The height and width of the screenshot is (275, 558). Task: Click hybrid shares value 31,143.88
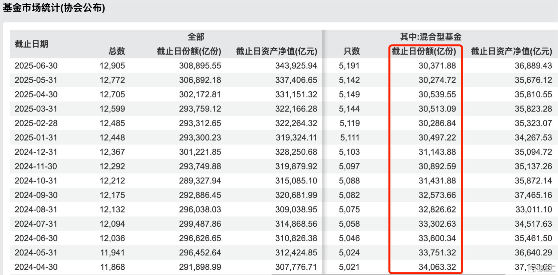pos(437,152)
